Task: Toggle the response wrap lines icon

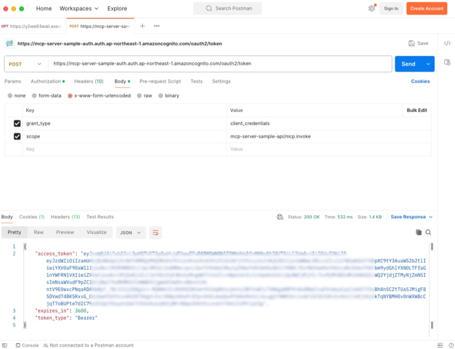Action: [156, 233]
